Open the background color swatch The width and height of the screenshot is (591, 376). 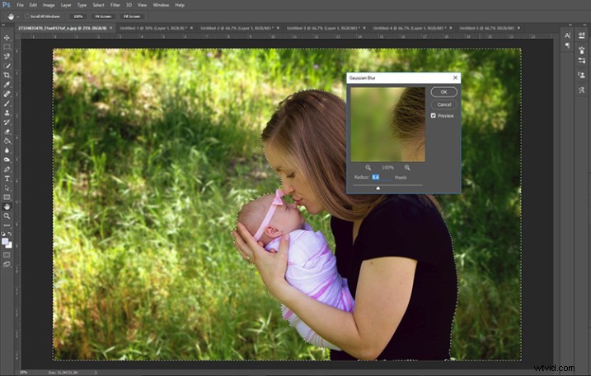9,245
